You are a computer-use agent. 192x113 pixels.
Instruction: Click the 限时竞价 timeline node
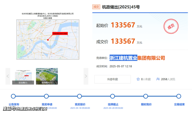[146, 96]
